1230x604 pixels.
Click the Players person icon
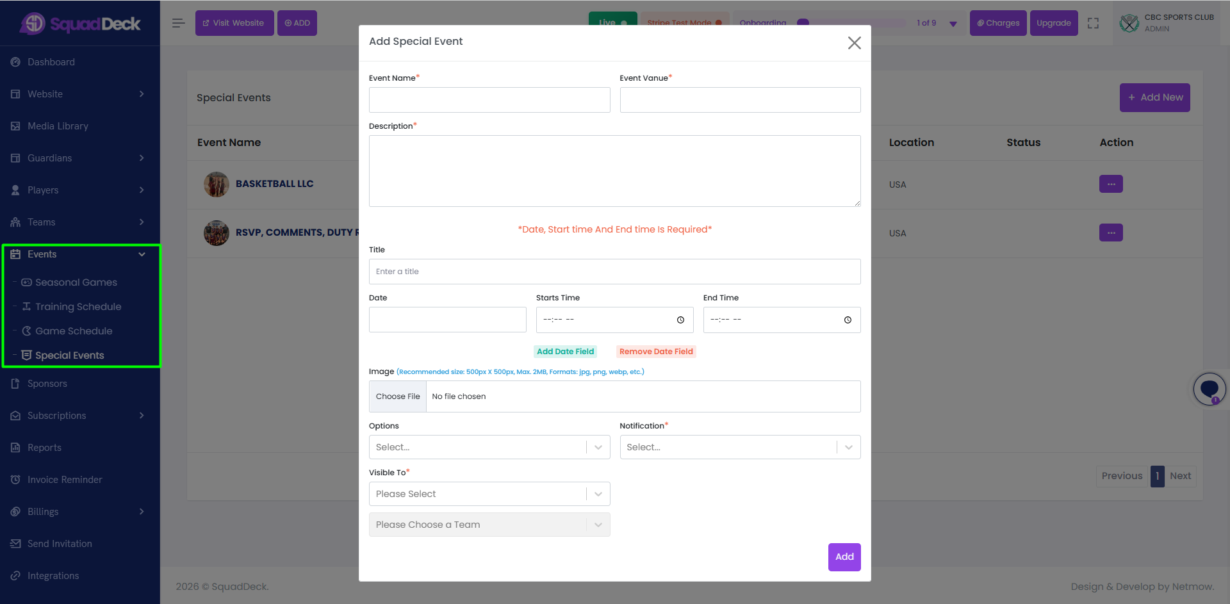[x=15, y=190]
